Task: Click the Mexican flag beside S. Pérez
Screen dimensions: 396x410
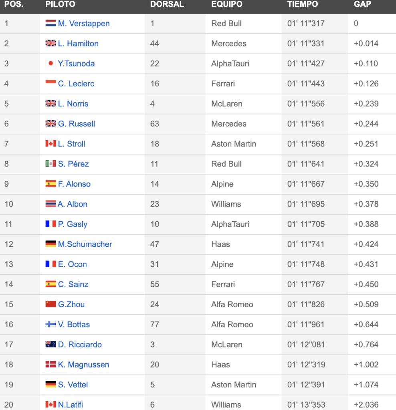Action: coord(51,163)
